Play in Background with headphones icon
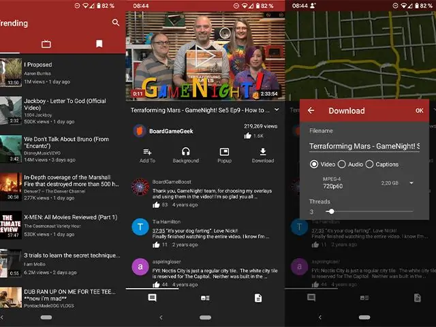The width and height of the screenshot is (436, 327). click(x=185, y=152)
